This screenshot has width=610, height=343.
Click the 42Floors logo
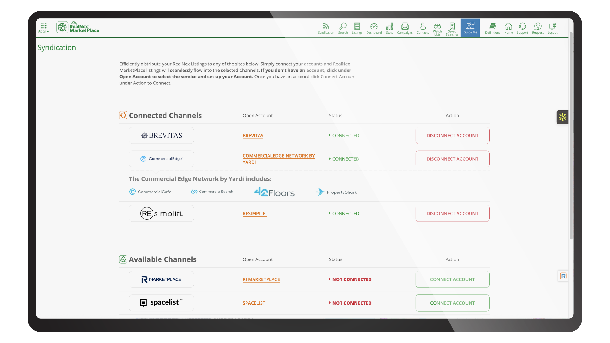point(274,192)
